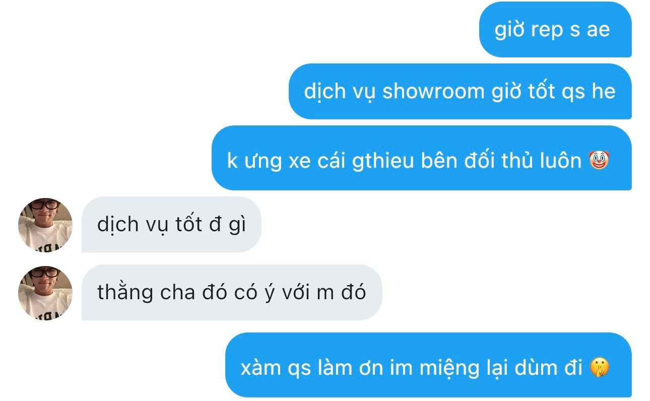
Task: Select the 'giờ rep s ae' message bubble
Action: coord(555,29)
